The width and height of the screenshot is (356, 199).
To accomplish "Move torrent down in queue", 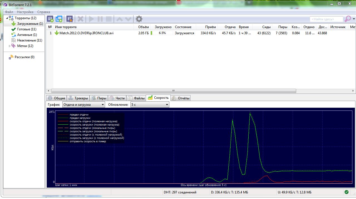I will tap(128, 19).
